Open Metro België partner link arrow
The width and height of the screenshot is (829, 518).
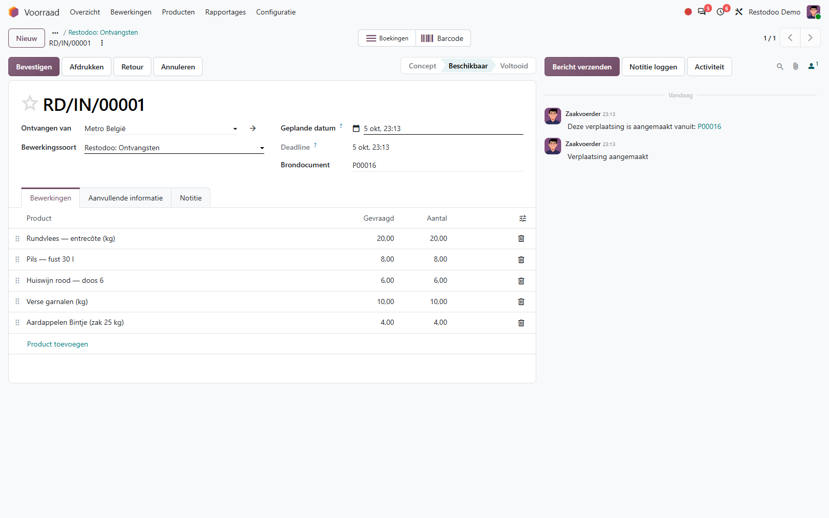[x=253, y=128]
